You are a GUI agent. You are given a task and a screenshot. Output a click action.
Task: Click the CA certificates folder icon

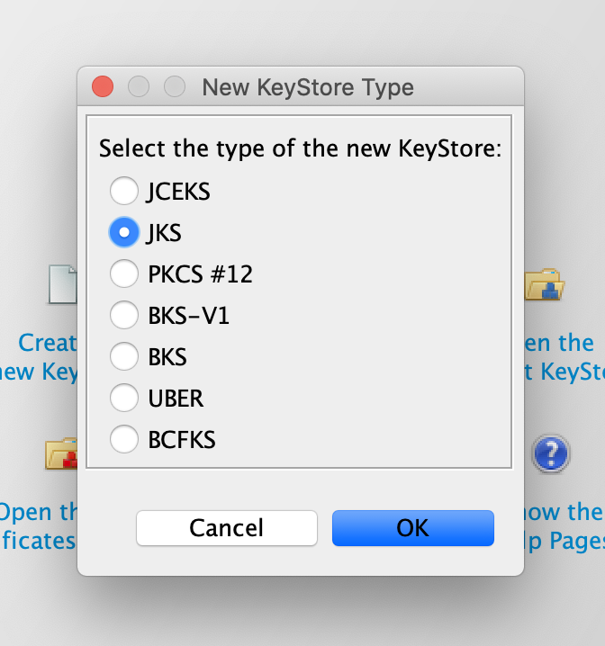[61, 453]
